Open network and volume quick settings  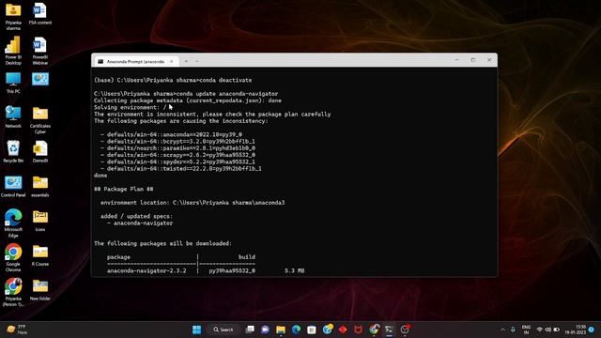tap(547, 330)
